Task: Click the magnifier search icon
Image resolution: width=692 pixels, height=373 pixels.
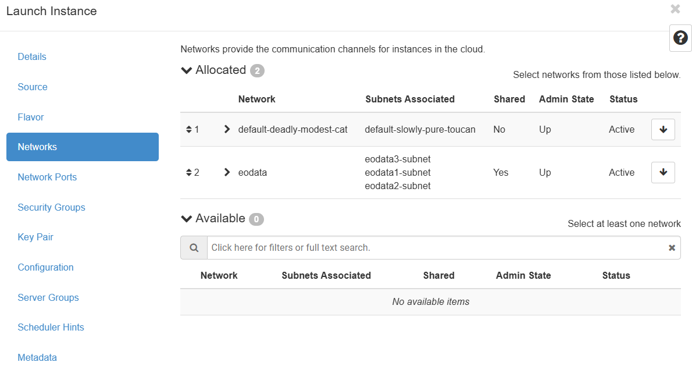Action: [x=194, y=248]
